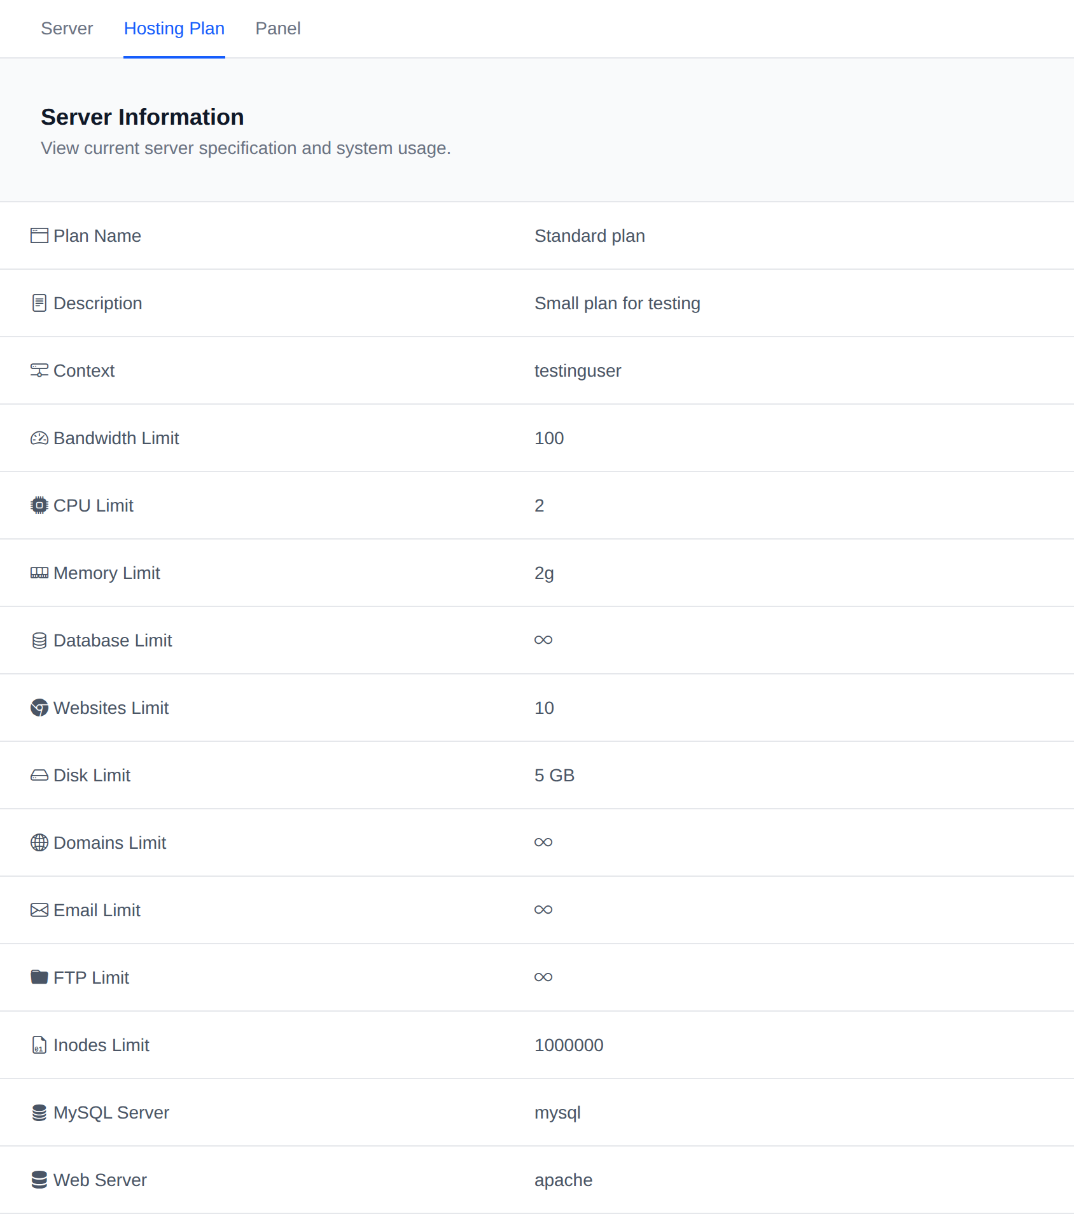This screenshot has width=1074, height=1214.
Task: Click the globe icon beside Domains Limit
Action: click(x=39, y=842)
